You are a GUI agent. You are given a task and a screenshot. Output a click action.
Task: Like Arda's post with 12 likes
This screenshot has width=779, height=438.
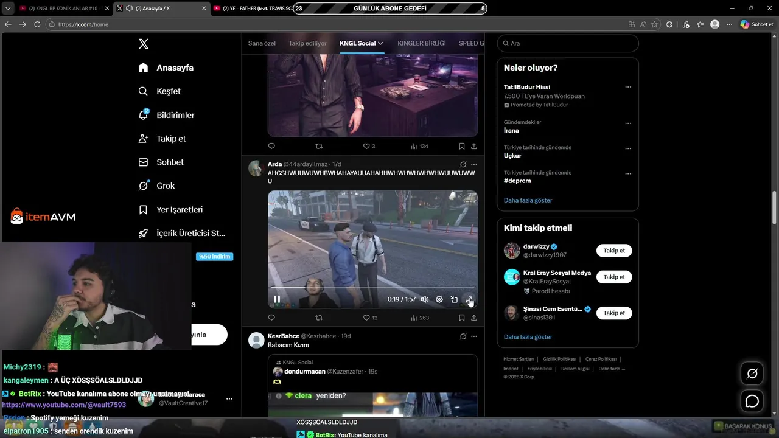370,318
